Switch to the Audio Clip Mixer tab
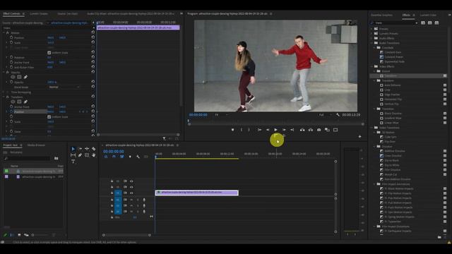 click(x=130, y=13)
